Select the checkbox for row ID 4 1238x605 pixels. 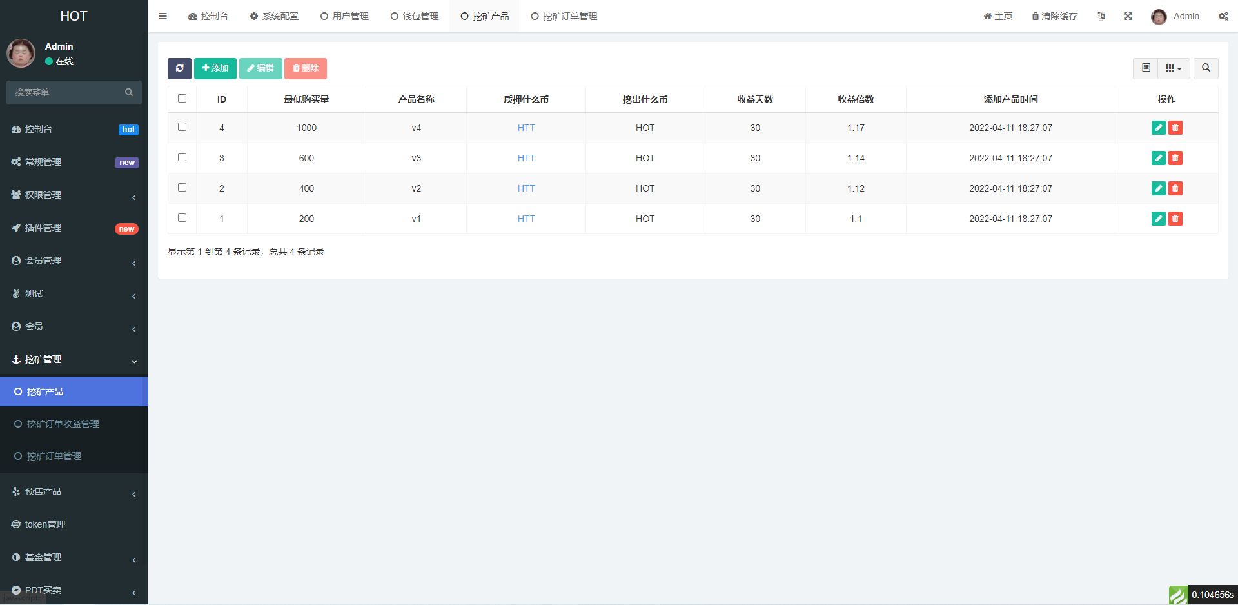(182, 127)
